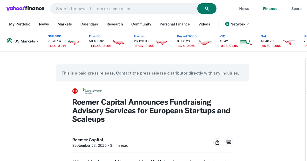The height and width of the screenshot is (161, 307).
Task: Expand the Network menu chevron
Action: click(x=248, y=24)
